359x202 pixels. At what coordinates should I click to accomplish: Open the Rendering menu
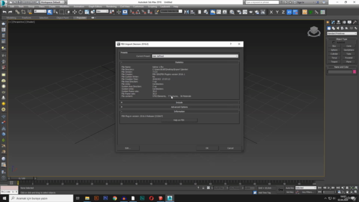pos(111,7)
